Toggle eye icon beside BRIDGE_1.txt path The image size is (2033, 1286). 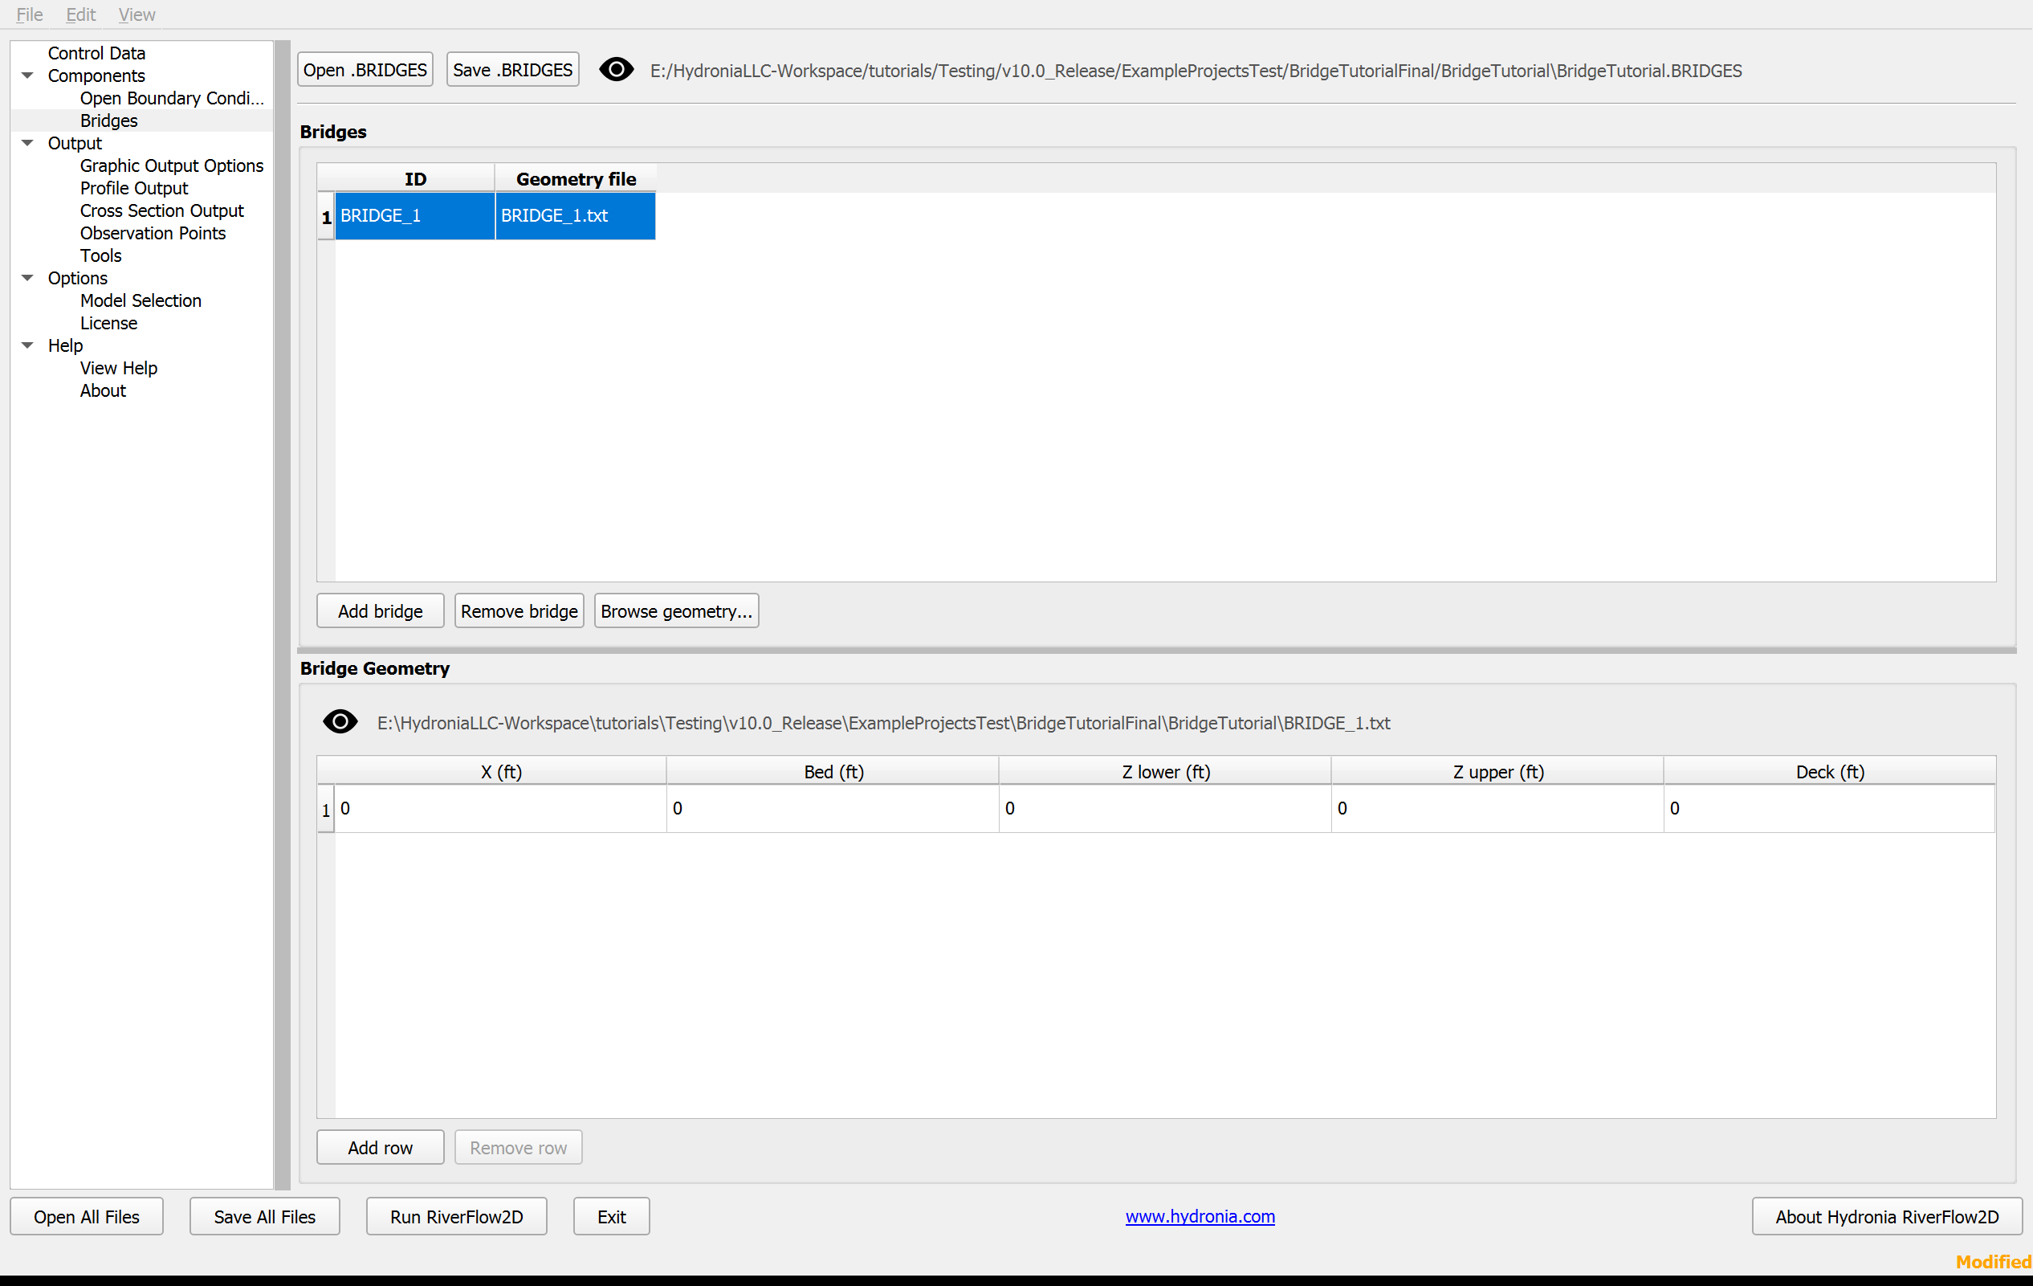[x=340, y=722]
